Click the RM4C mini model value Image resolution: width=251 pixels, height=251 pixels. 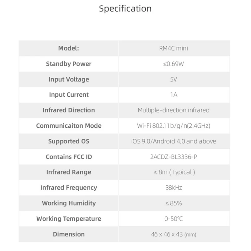tap(174, 48)
